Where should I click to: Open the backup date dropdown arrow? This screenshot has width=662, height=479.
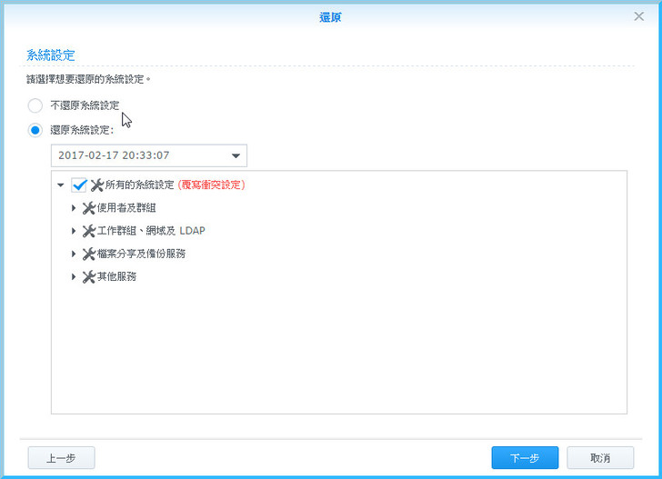(236, 155)
